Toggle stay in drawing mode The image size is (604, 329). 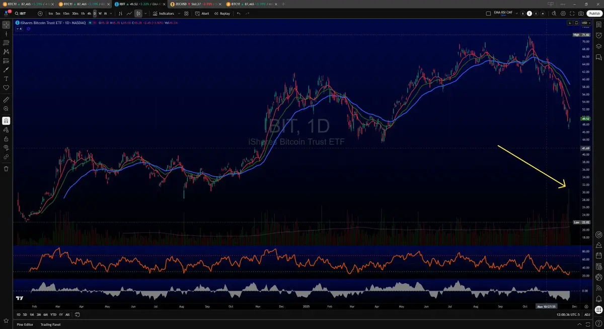pos(6,129)
